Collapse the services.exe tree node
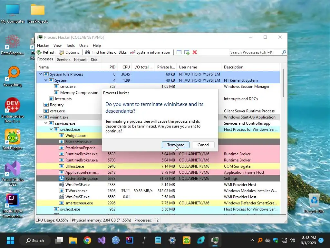 click(46, 123)
